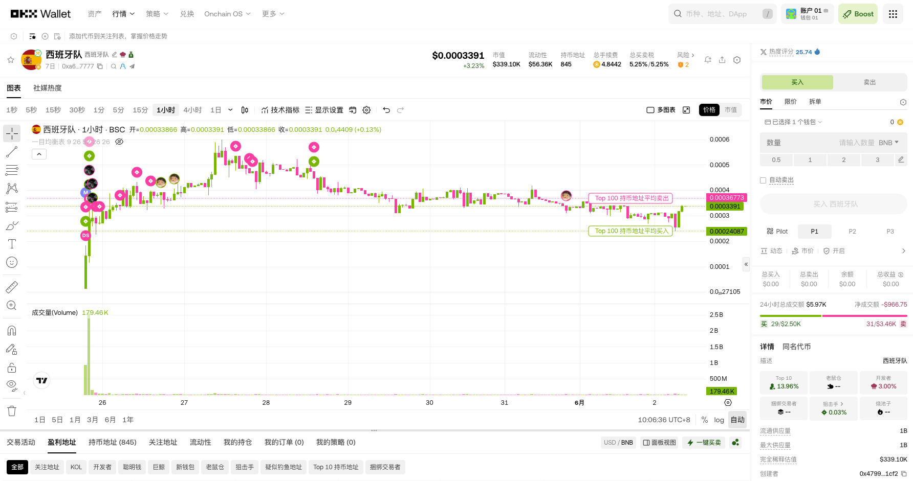
Task: Open the BNB currency selector
Action: [x=888, y=143]
